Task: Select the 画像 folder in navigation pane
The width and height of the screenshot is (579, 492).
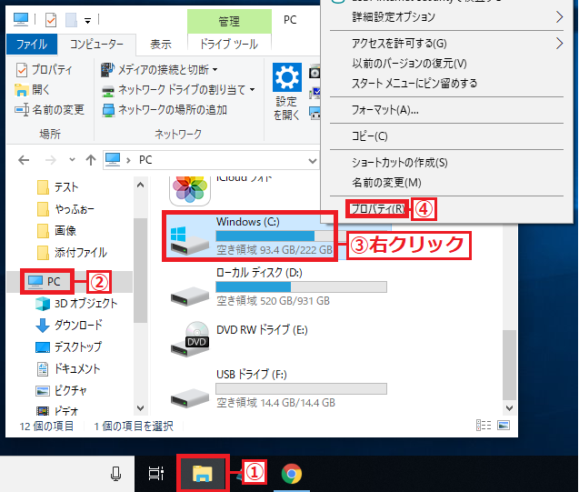Action: 57,230
